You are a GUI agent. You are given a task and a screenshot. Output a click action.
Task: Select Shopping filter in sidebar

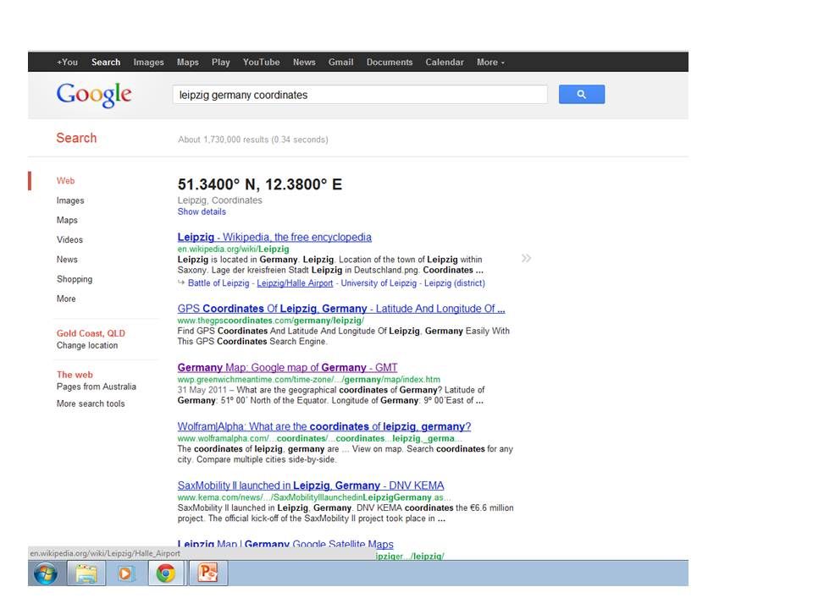pos(75,279)
